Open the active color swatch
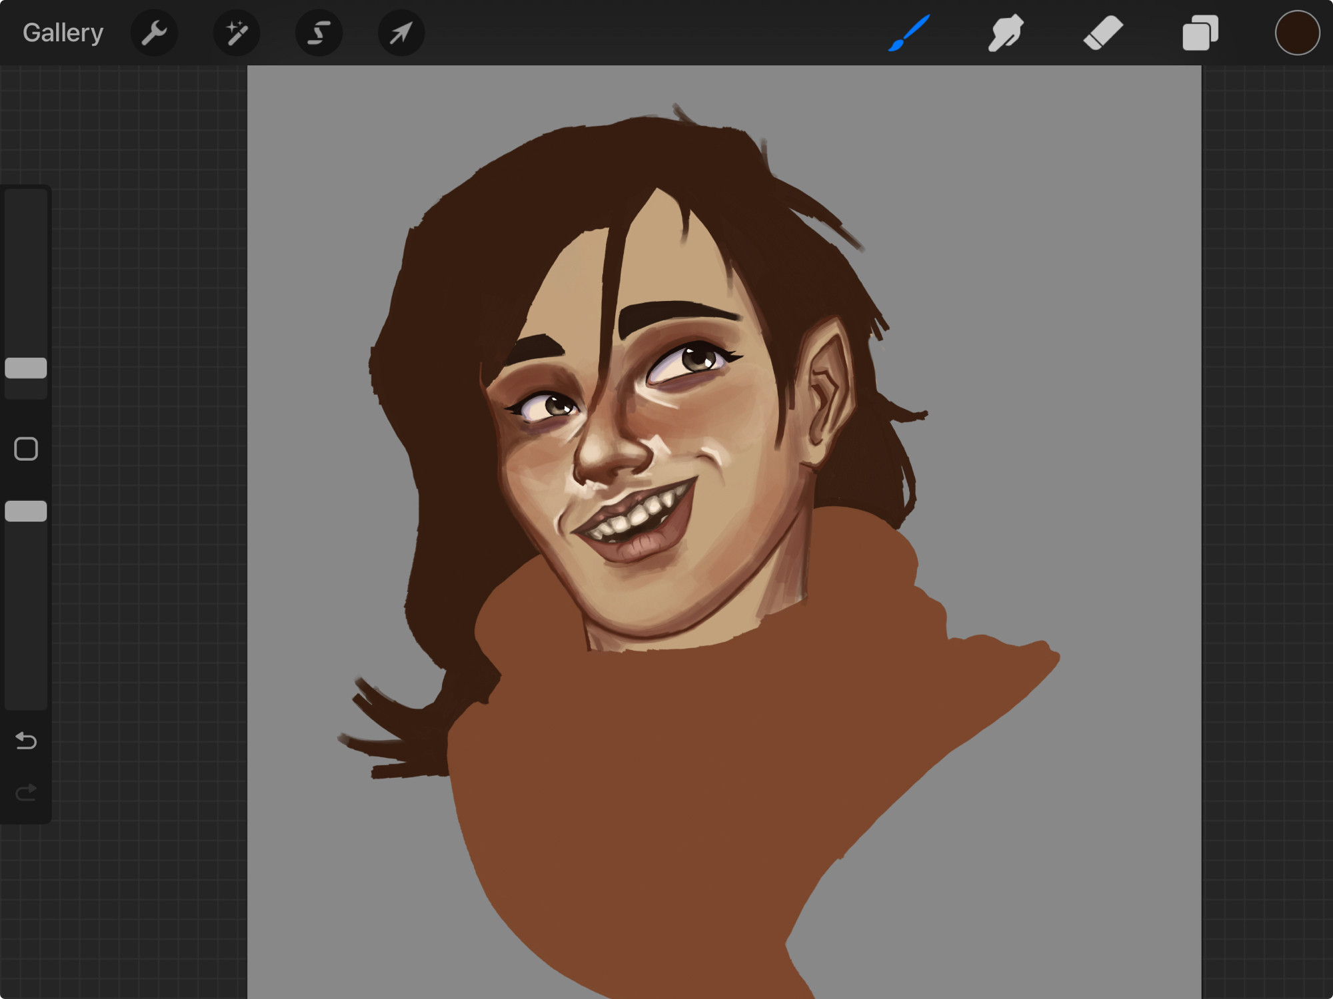Image resolution: width=1333 pixels, height=999 pixels. click(x=1297, y=33)
